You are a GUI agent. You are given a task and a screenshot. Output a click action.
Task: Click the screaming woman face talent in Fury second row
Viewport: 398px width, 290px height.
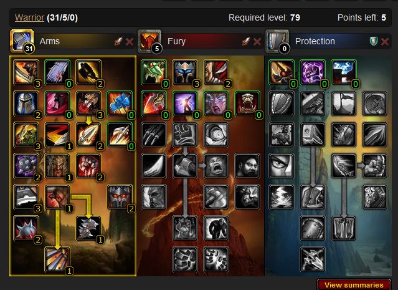216,104
